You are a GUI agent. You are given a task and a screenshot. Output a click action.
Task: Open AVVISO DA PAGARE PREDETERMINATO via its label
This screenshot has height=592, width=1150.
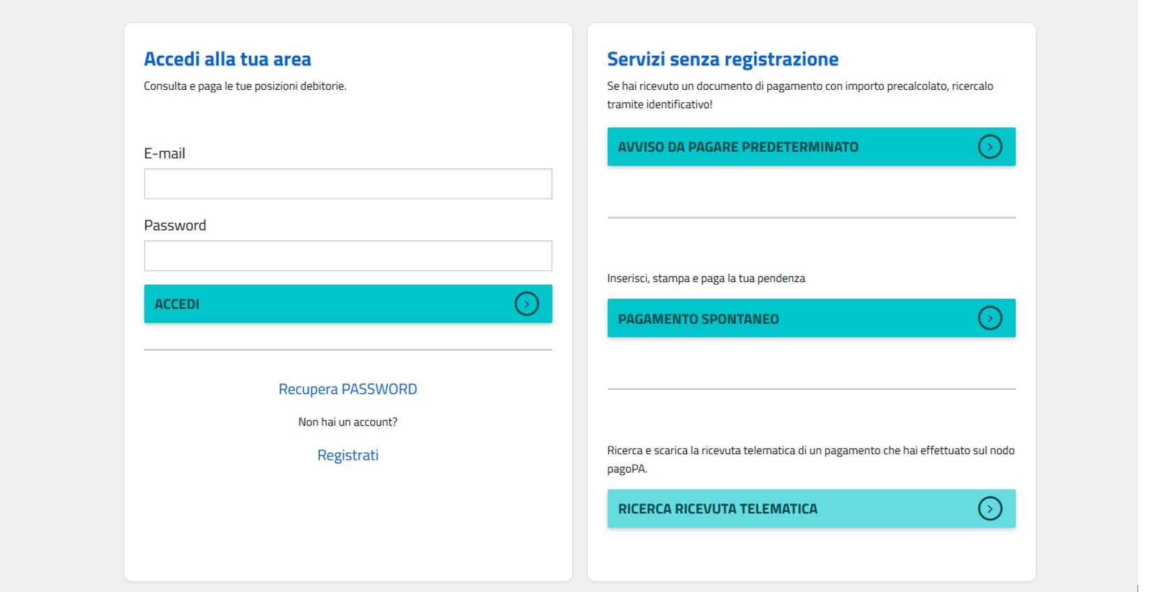pyautogui.click(x=738, y=147)
